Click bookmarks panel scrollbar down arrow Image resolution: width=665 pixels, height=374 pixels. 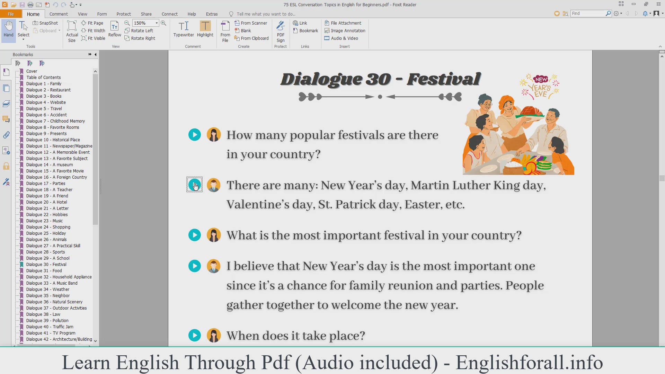click(95, 341)
